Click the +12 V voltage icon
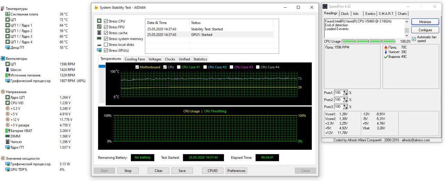Viewport: 445px width, 181px height. 8,120
